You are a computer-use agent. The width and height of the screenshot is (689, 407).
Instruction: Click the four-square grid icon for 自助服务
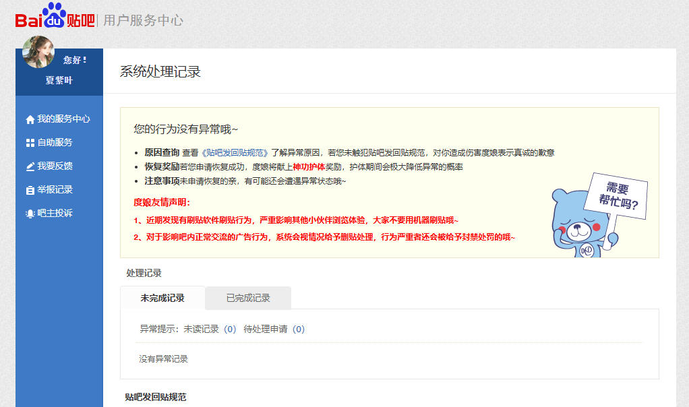tap(30, 143)
